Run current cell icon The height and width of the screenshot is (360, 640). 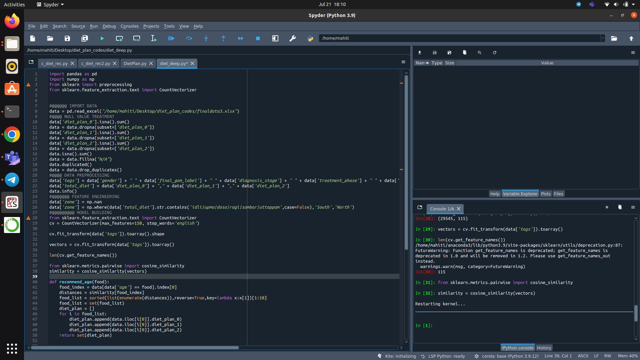tap(119, 38)
